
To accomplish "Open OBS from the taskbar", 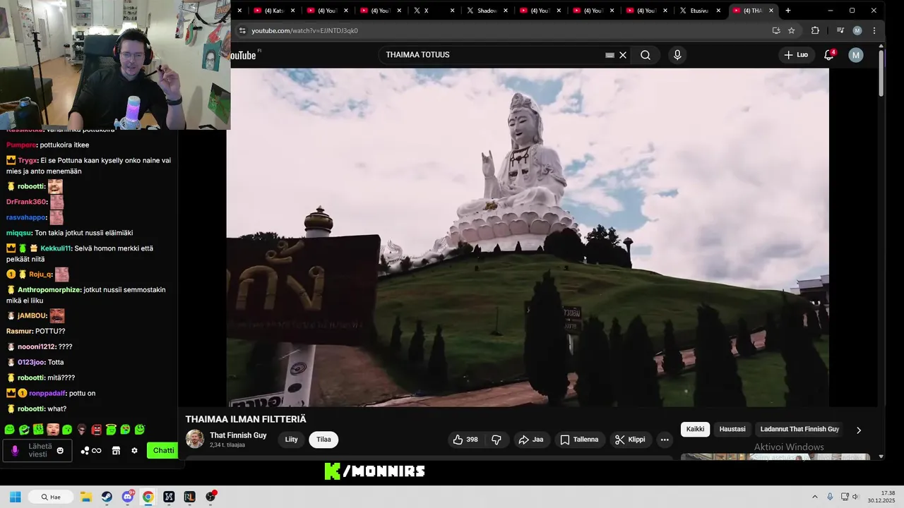I will (210, 497).
